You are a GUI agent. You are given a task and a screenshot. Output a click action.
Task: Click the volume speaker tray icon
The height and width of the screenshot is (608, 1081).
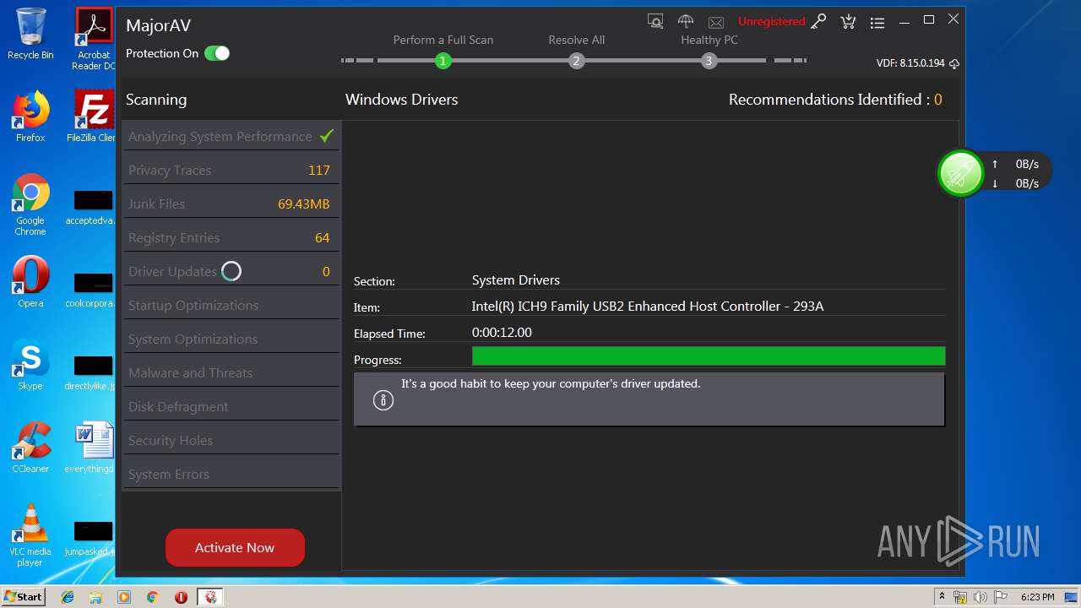coord(981,597)
